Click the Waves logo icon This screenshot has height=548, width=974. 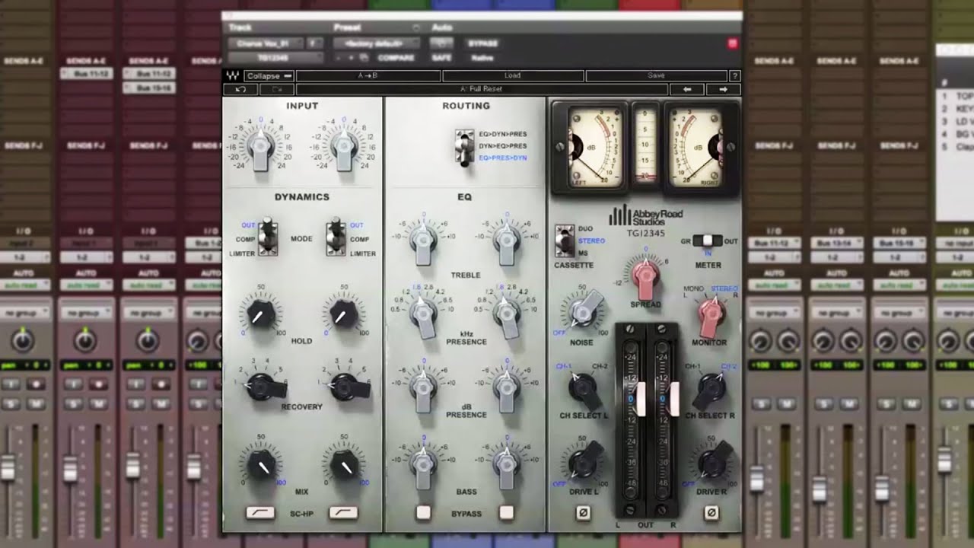click(x=233, y=76)
